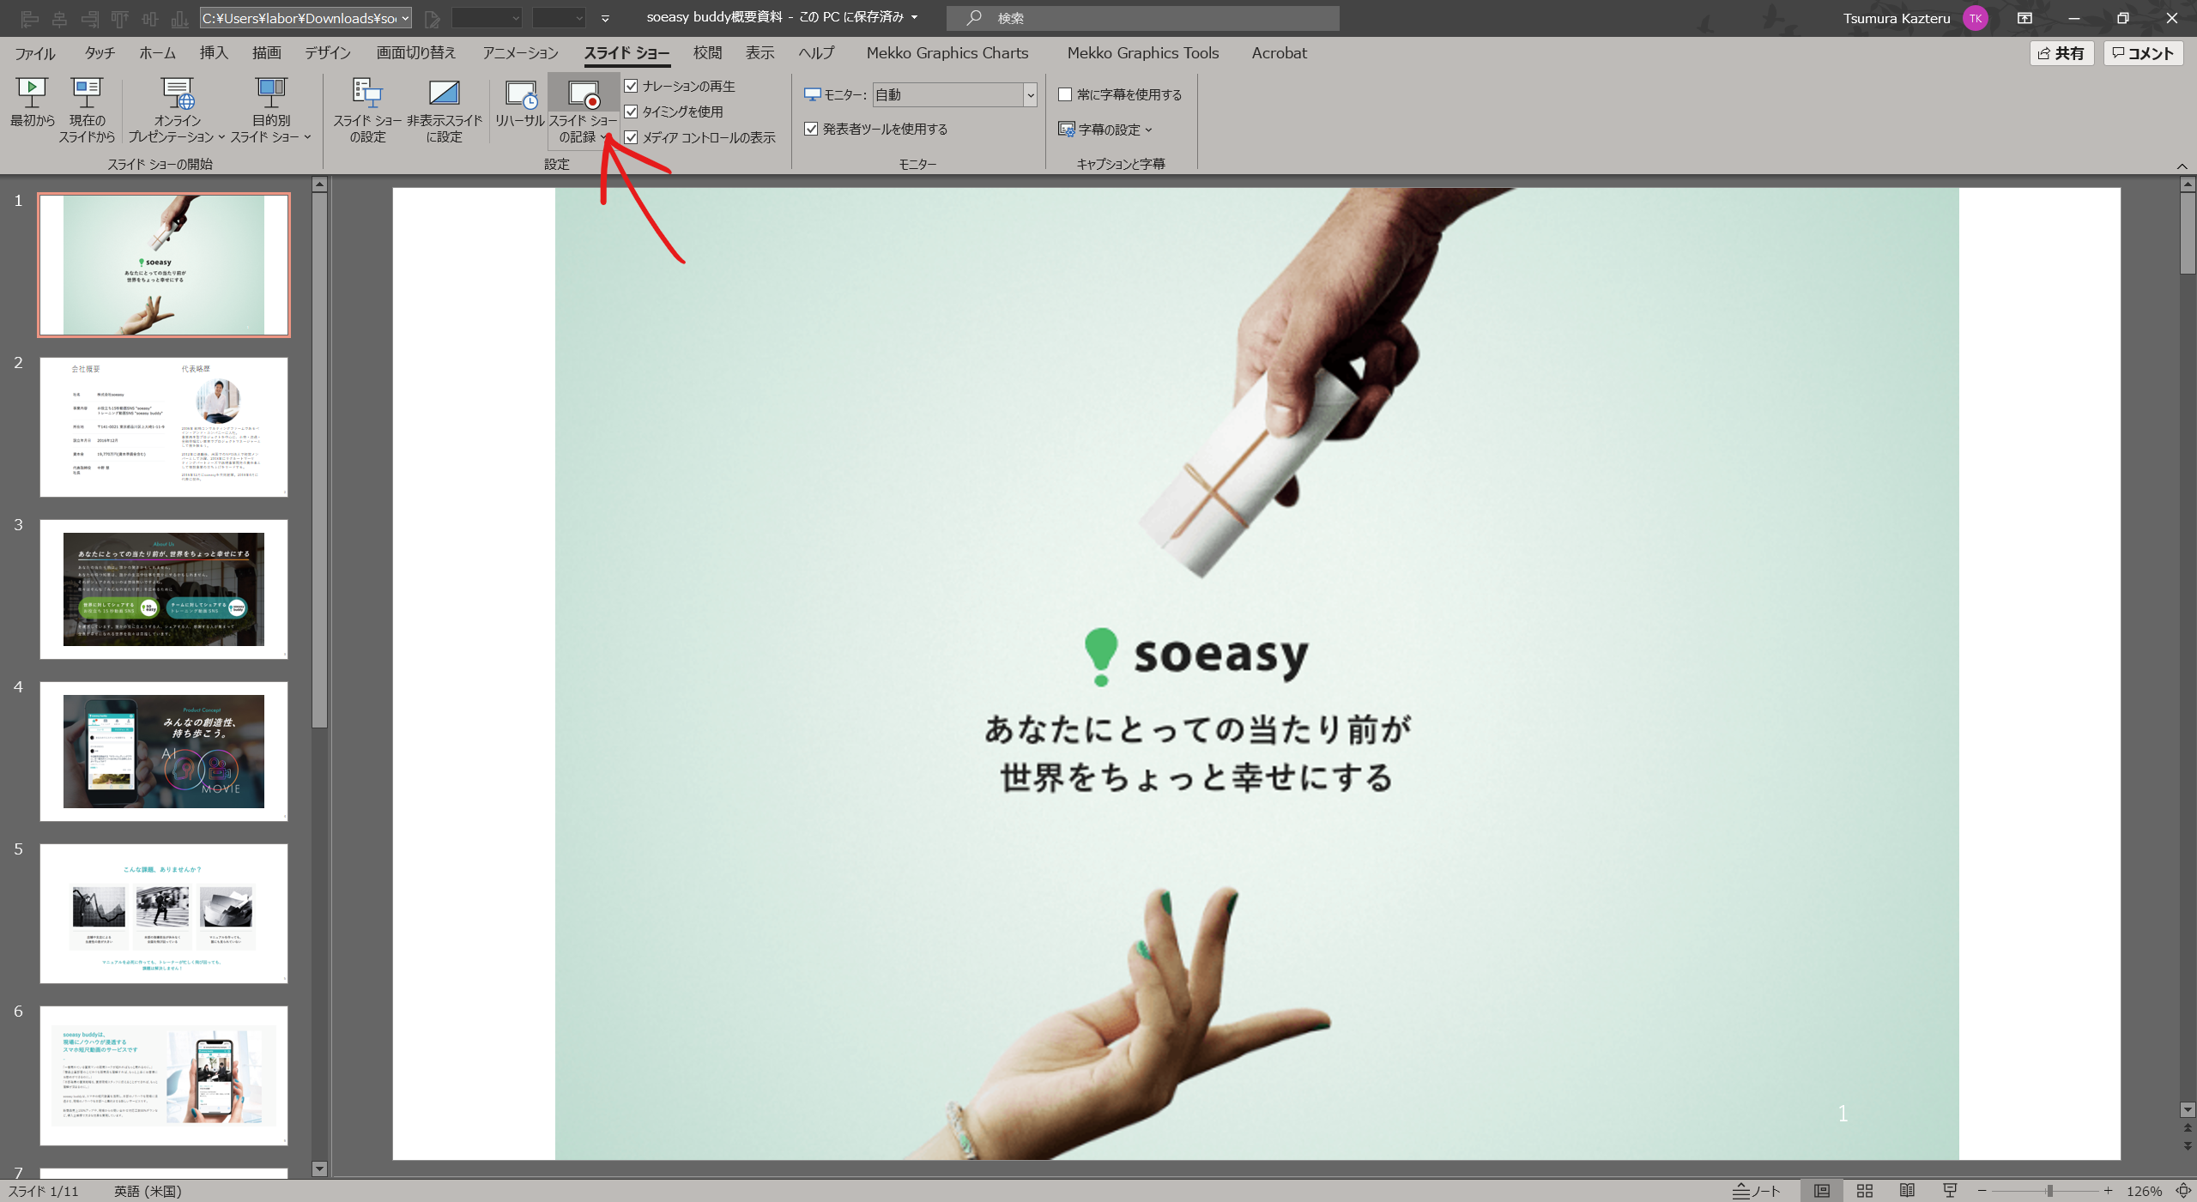Switch to the ホーム (Home) tab
Image resolution: width=2197 pixels, height=1202 pixels.
[x=158, y=53]
